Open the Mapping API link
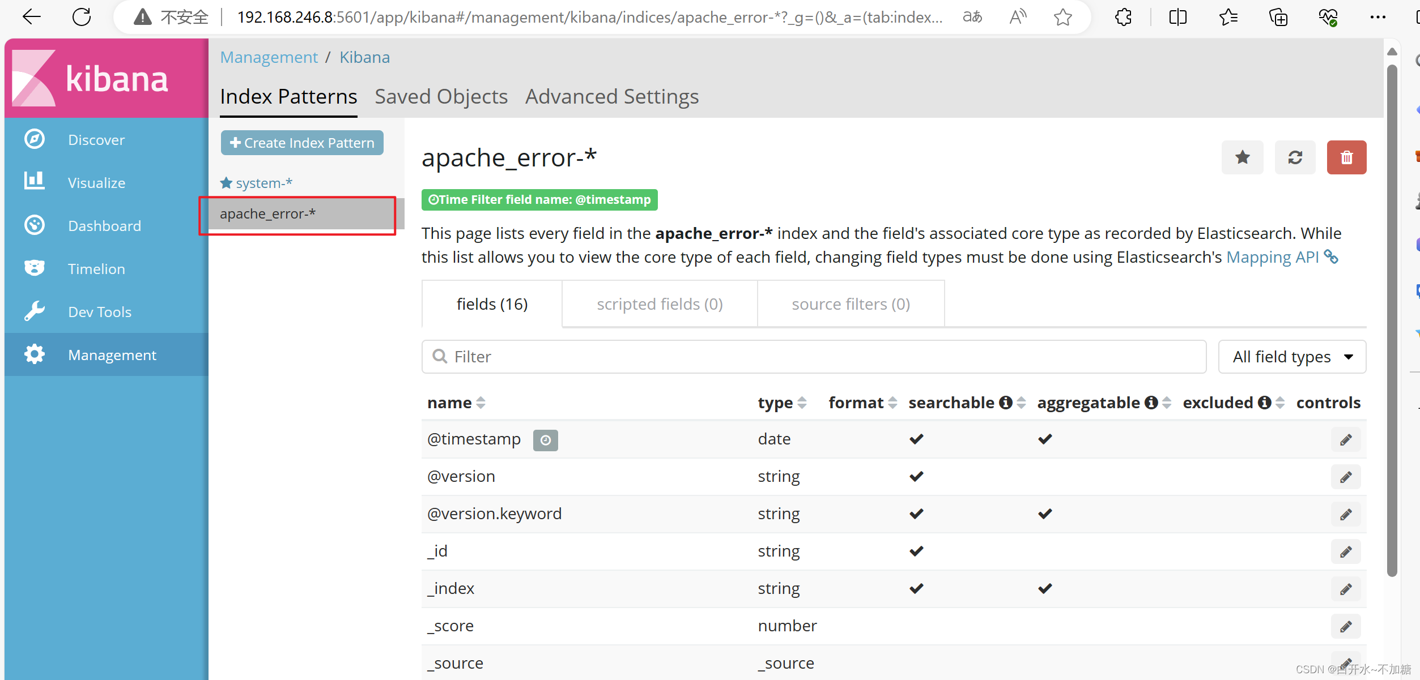 (1282, 257)
